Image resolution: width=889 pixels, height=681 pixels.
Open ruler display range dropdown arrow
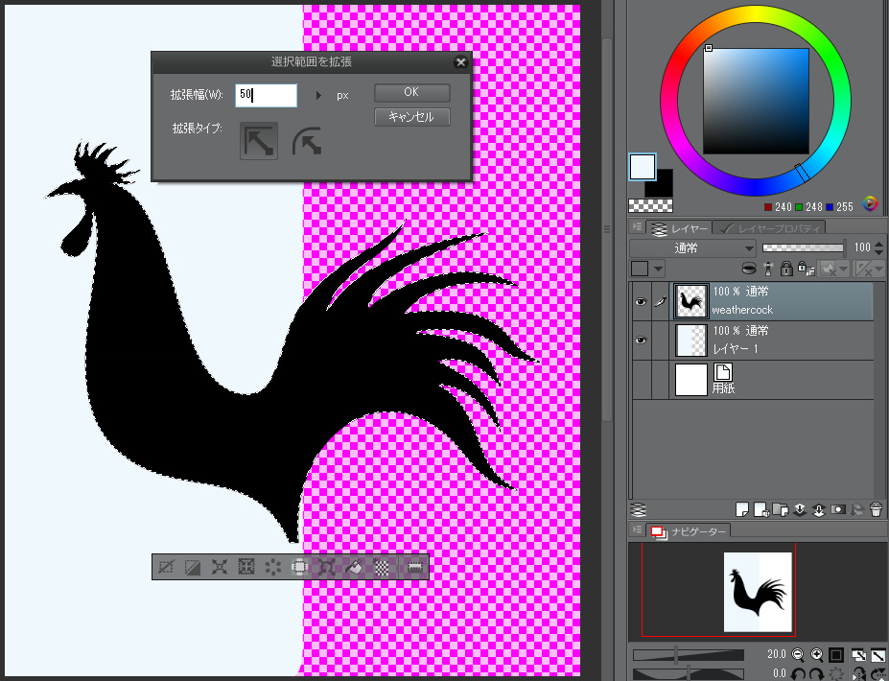pos(878,269)
